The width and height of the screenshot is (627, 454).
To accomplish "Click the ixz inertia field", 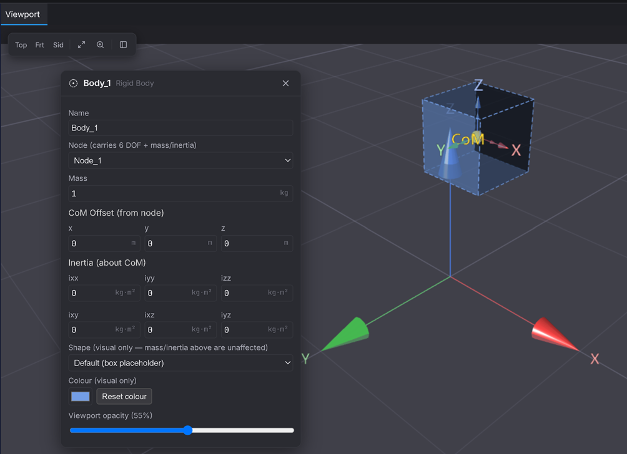I will click(x=180, y=330).
